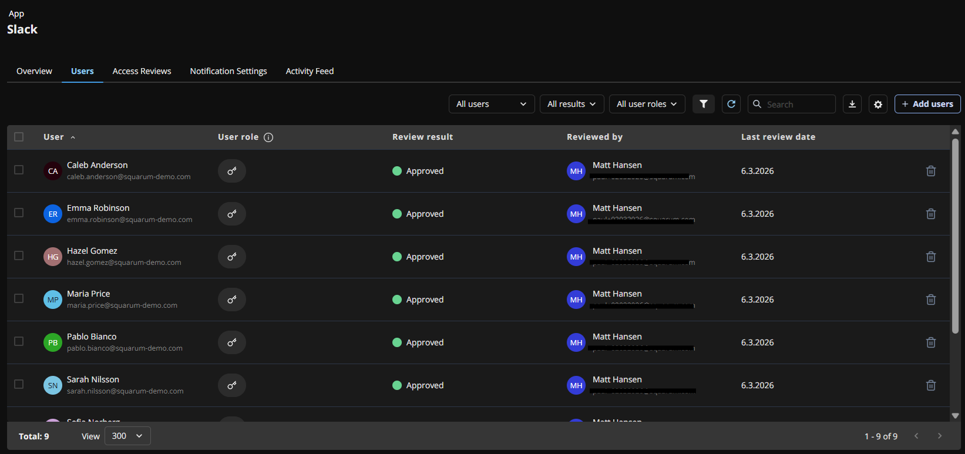Open the All users dropdown

pos(491,104)
